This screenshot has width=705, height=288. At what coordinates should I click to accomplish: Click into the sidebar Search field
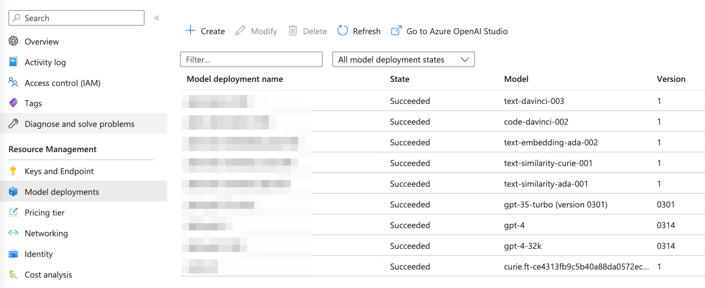[x=77, y=18]
